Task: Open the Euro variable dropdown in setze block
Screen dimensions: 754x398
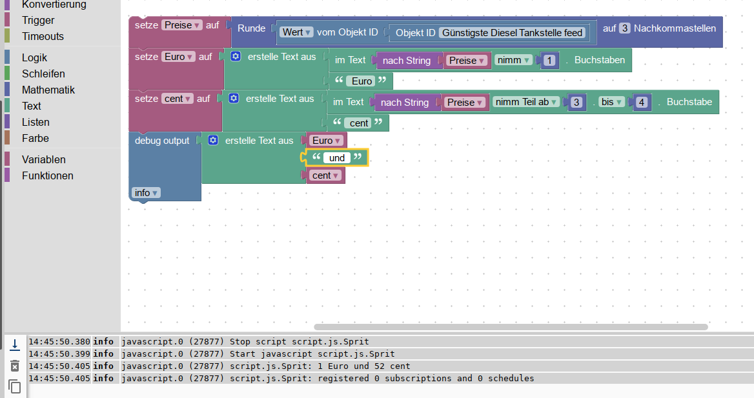Action: 178,57
